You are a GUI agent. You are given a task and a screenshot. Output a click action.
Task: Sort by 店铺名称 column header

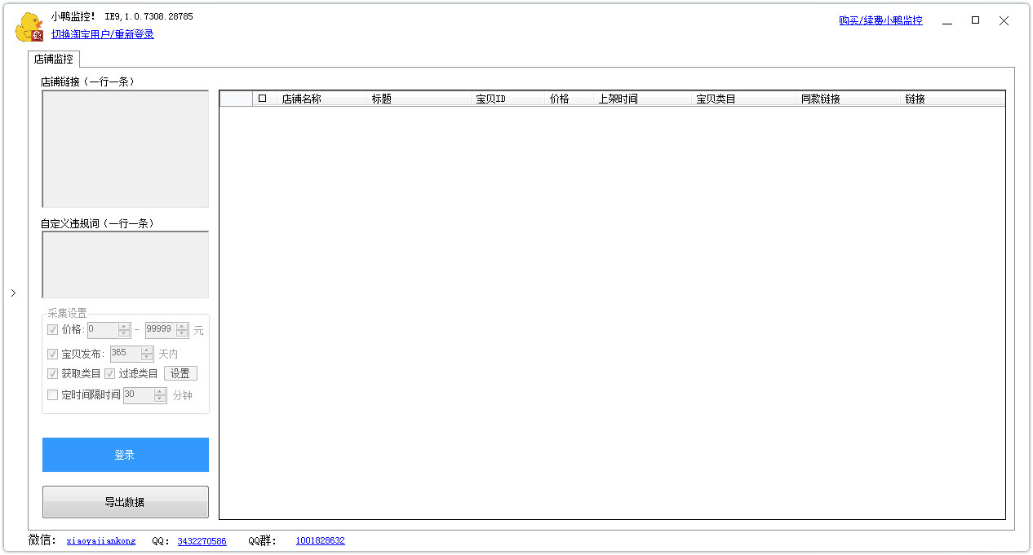click(x=321, y=99)
